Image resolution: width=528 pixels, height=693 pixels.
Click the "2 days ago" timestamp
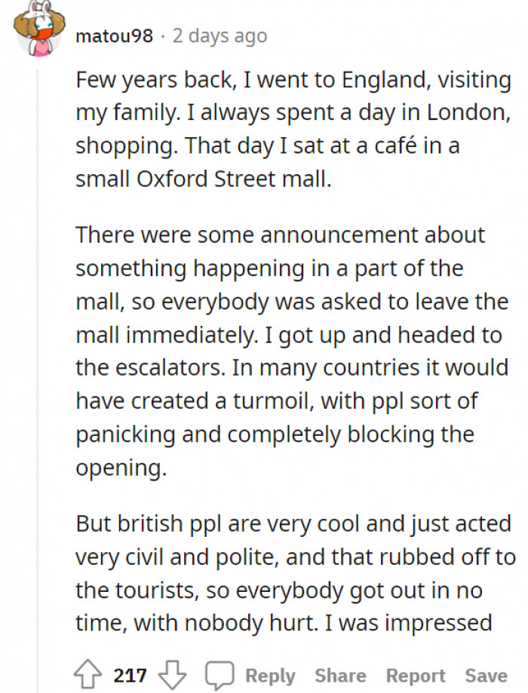click(x=219, y=35)
